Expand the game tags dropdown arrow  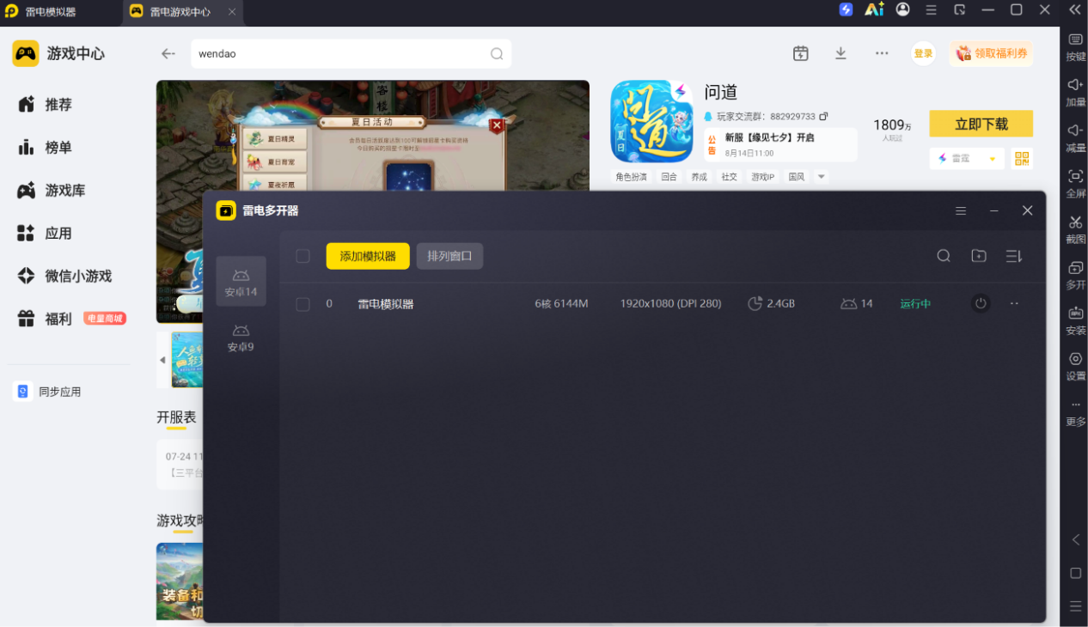[x=822, y=177]
